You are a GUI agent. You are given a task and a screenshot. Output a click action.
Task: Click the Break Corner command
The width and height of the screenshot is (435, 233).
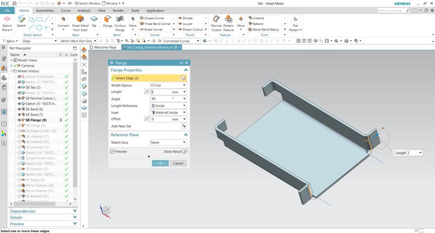(151, 29)
